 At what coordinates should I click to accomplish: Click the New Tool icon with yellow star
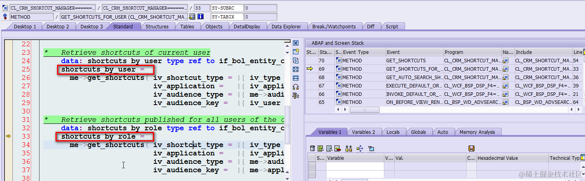coord(296,52)
